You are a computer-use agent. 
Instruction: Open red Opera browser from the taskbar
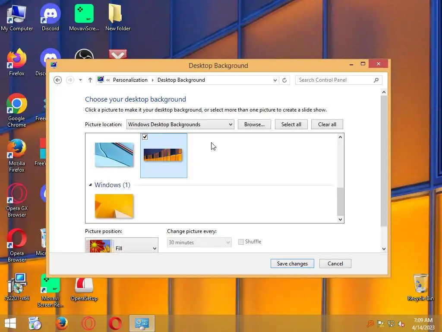point(115,323)
